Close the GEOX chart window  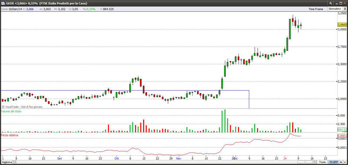(x=345, y=3)
